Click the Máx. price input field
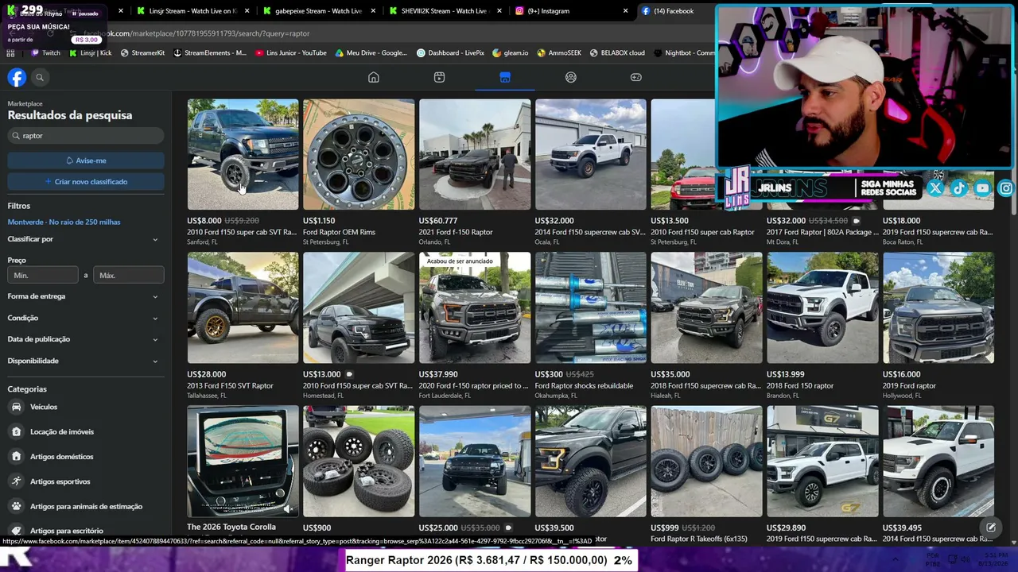The width and height of the screenshot is (1018, 572). pos(129,276)
